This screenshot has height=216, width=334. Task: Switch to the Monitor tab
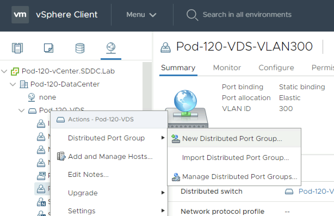tap(227, 68)
